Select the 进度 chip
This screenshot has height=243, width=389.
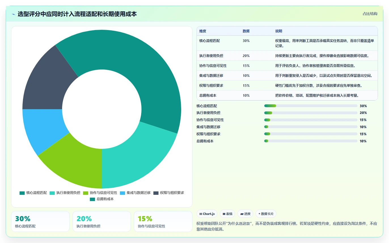pyautogui.click(x=246, y=214)
